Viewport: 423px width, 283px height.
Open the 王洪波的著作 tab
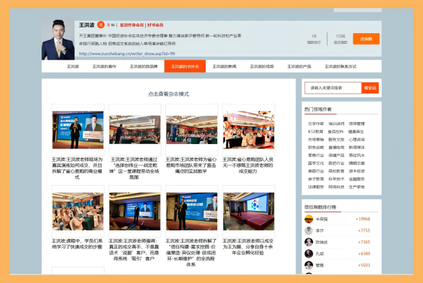coord(104,66)
